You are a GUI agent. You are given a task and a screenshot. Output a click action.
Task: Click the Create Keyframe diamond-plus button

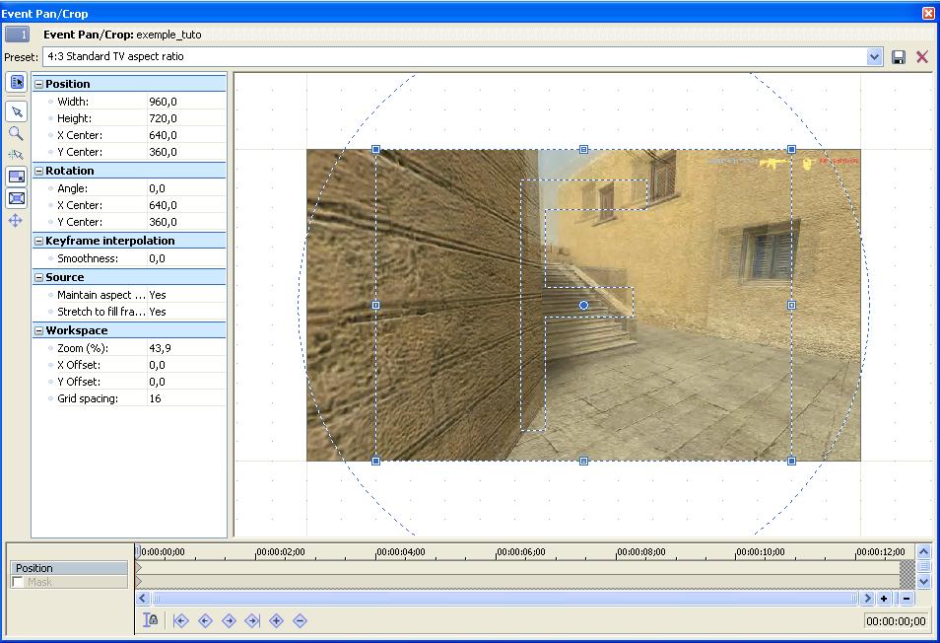[x=276, y=620]
